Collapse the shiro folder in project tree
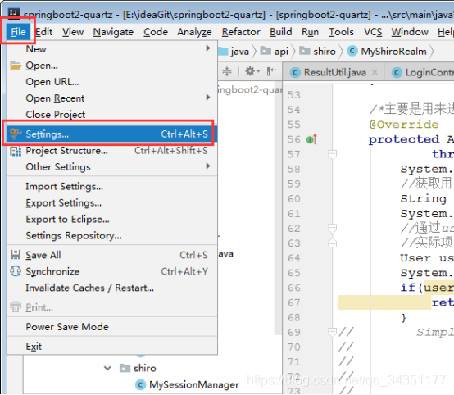 107,368
